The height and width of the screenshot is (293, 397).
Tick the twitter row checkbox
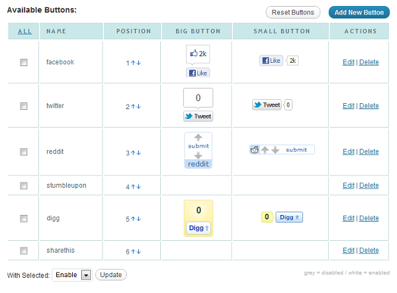tap(24, 106)
